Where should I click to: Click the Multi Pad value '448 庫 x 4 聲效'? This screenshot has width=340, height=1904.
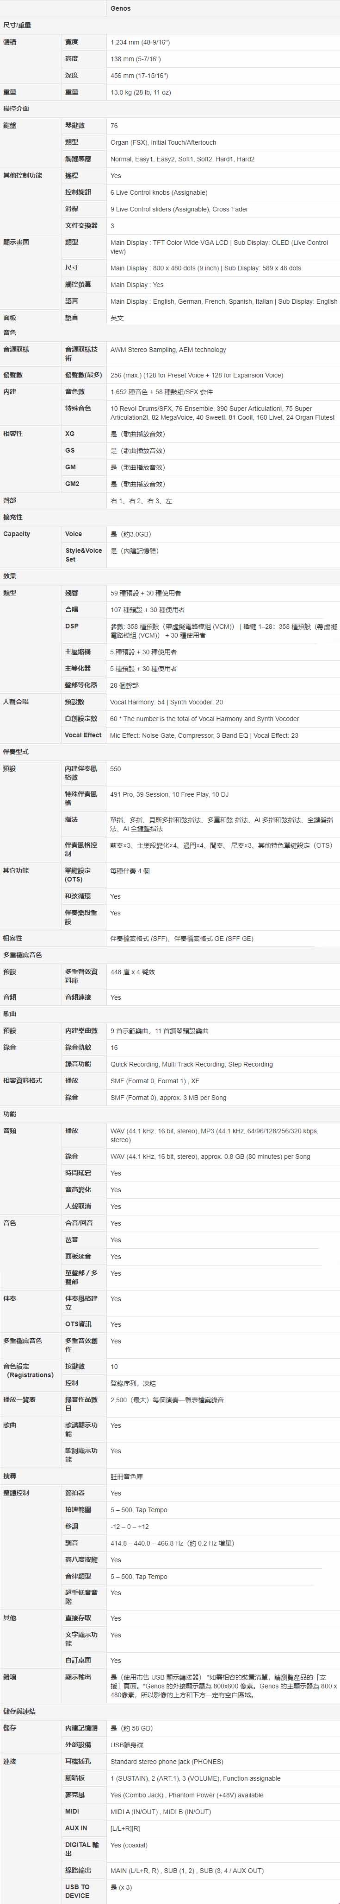[133, 972]
